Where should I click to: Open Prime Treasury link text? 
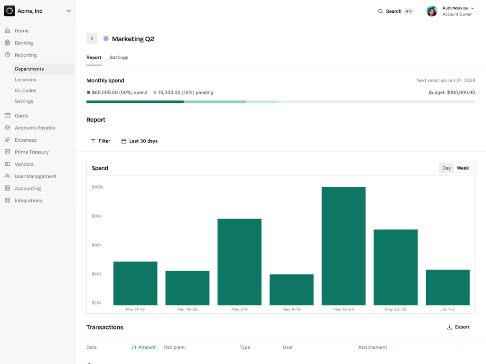(32, 152)
